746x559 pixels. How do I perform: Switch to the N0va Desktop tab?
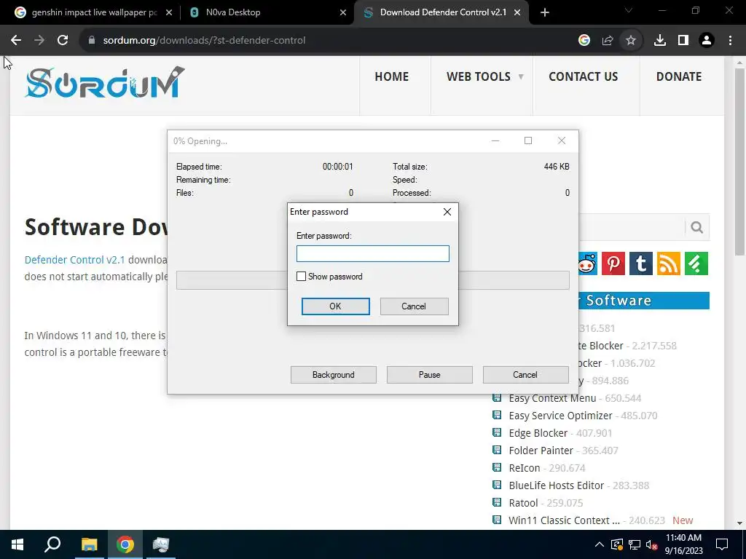267,12
